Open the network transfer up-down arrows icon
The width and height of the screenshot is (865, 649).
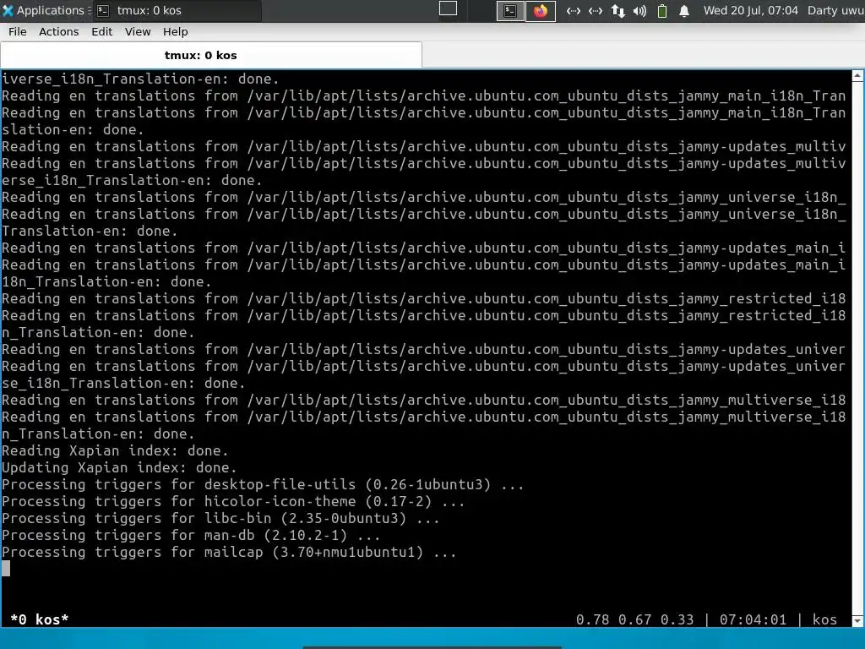617,10
